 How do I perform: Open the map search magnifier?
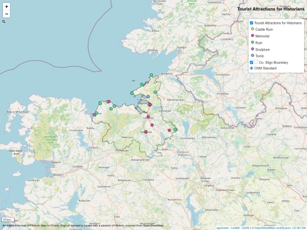click(4, 22)
